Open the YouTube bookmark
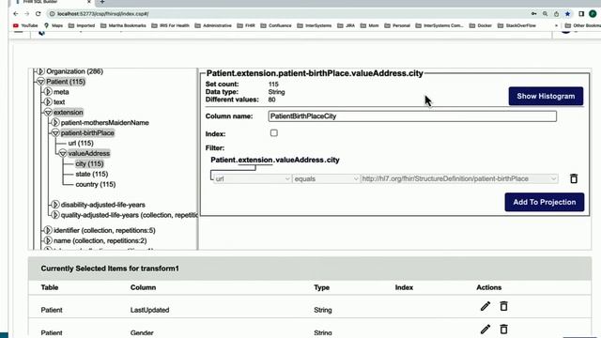601x338 pixels. [25, 25]
